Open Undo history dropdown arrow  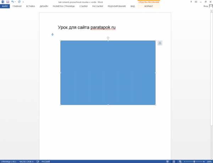click(15, 2)
